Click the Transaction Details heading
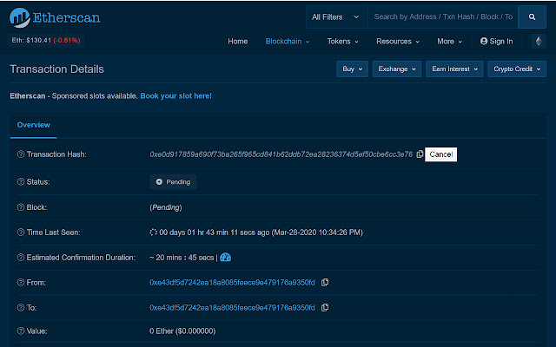The height and width of the screenshot is (347, 556). (x=56, y=69)
